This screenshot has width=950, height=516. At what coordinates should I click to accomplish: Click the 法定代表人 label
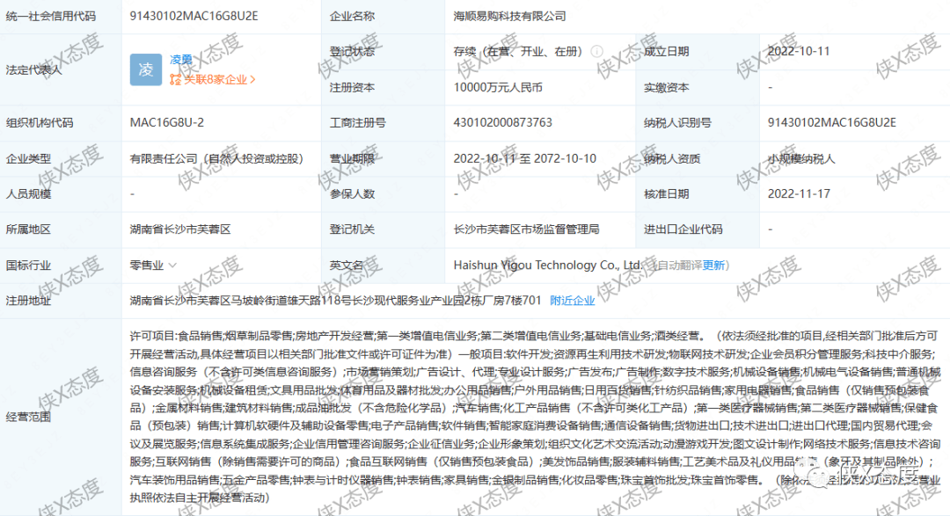coord(34,69)
